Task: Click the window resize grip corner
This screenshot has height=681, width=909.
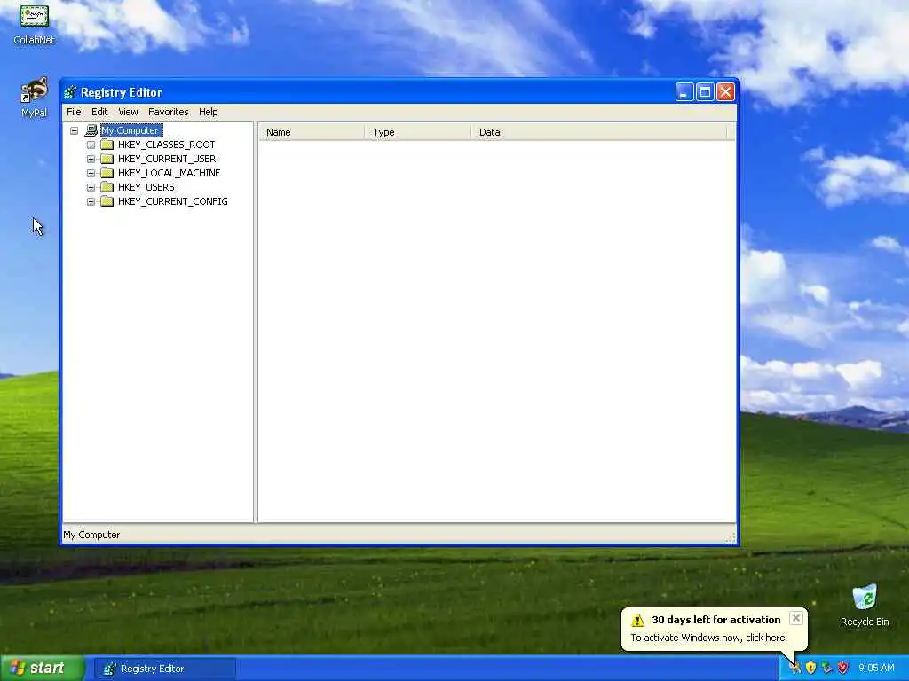Action: pyautogui.click(x=731, y=538)
